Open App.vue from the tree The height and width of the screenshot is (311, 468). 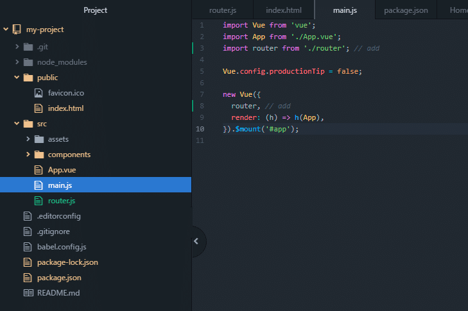click(x=62, y=170)
